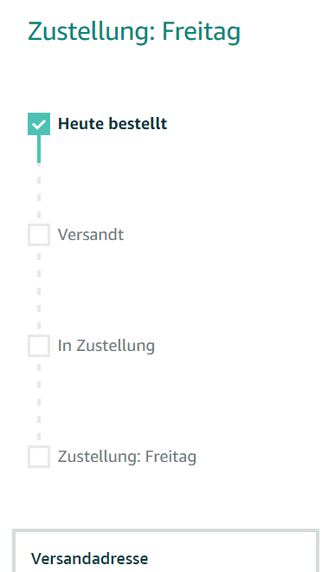Select the grey Versandt step label
328x572 pixels.
pyautogui.click(x=91, y=235)
